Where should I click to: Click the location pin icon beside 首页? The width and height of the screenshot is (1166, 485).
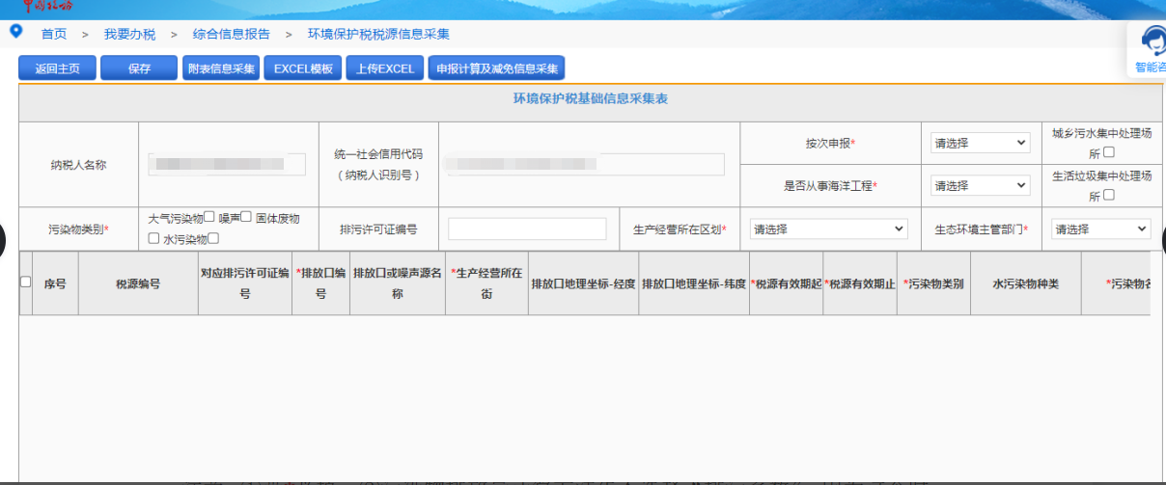pos(15,32)
